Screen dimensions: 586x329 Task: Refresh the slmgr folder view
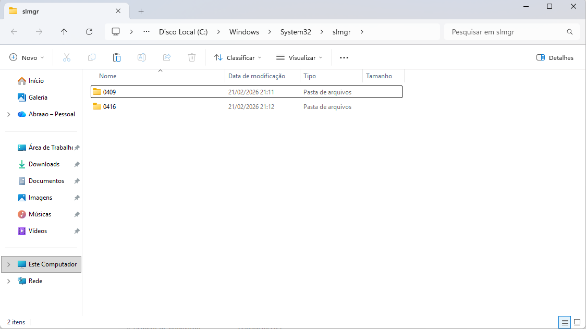(x=89, y=32)
